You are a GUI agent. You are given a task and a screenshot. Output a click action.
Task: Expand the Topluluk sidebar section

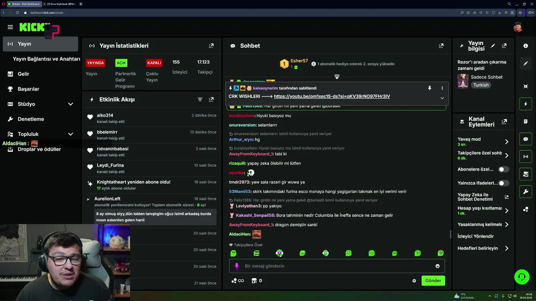[71, 134]
